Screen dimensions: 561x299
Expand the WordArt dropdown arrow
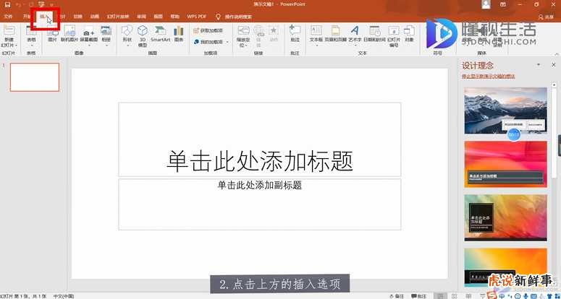point(355,45)
